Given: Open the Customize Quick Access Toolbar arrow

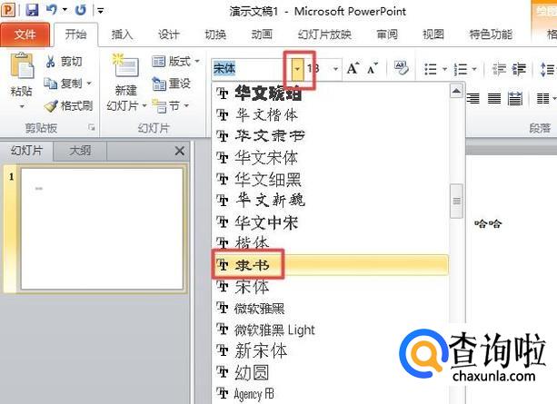Looking at the screenshot, I should (101, 11).
